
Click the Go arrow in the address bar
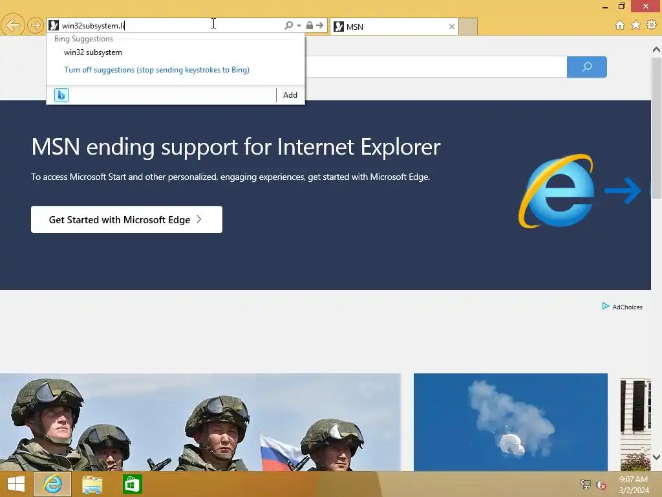tap(319, 25)
